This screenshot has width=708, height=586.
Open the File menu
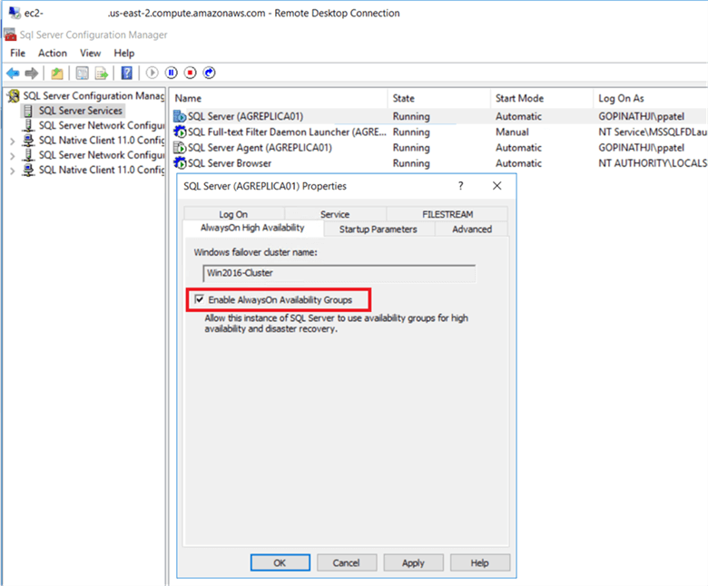click(x=17, y=54)
